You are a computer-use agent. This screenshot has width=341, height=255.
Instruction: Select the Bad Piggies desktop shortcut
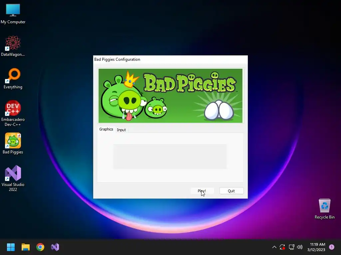[x=13, y=143]
